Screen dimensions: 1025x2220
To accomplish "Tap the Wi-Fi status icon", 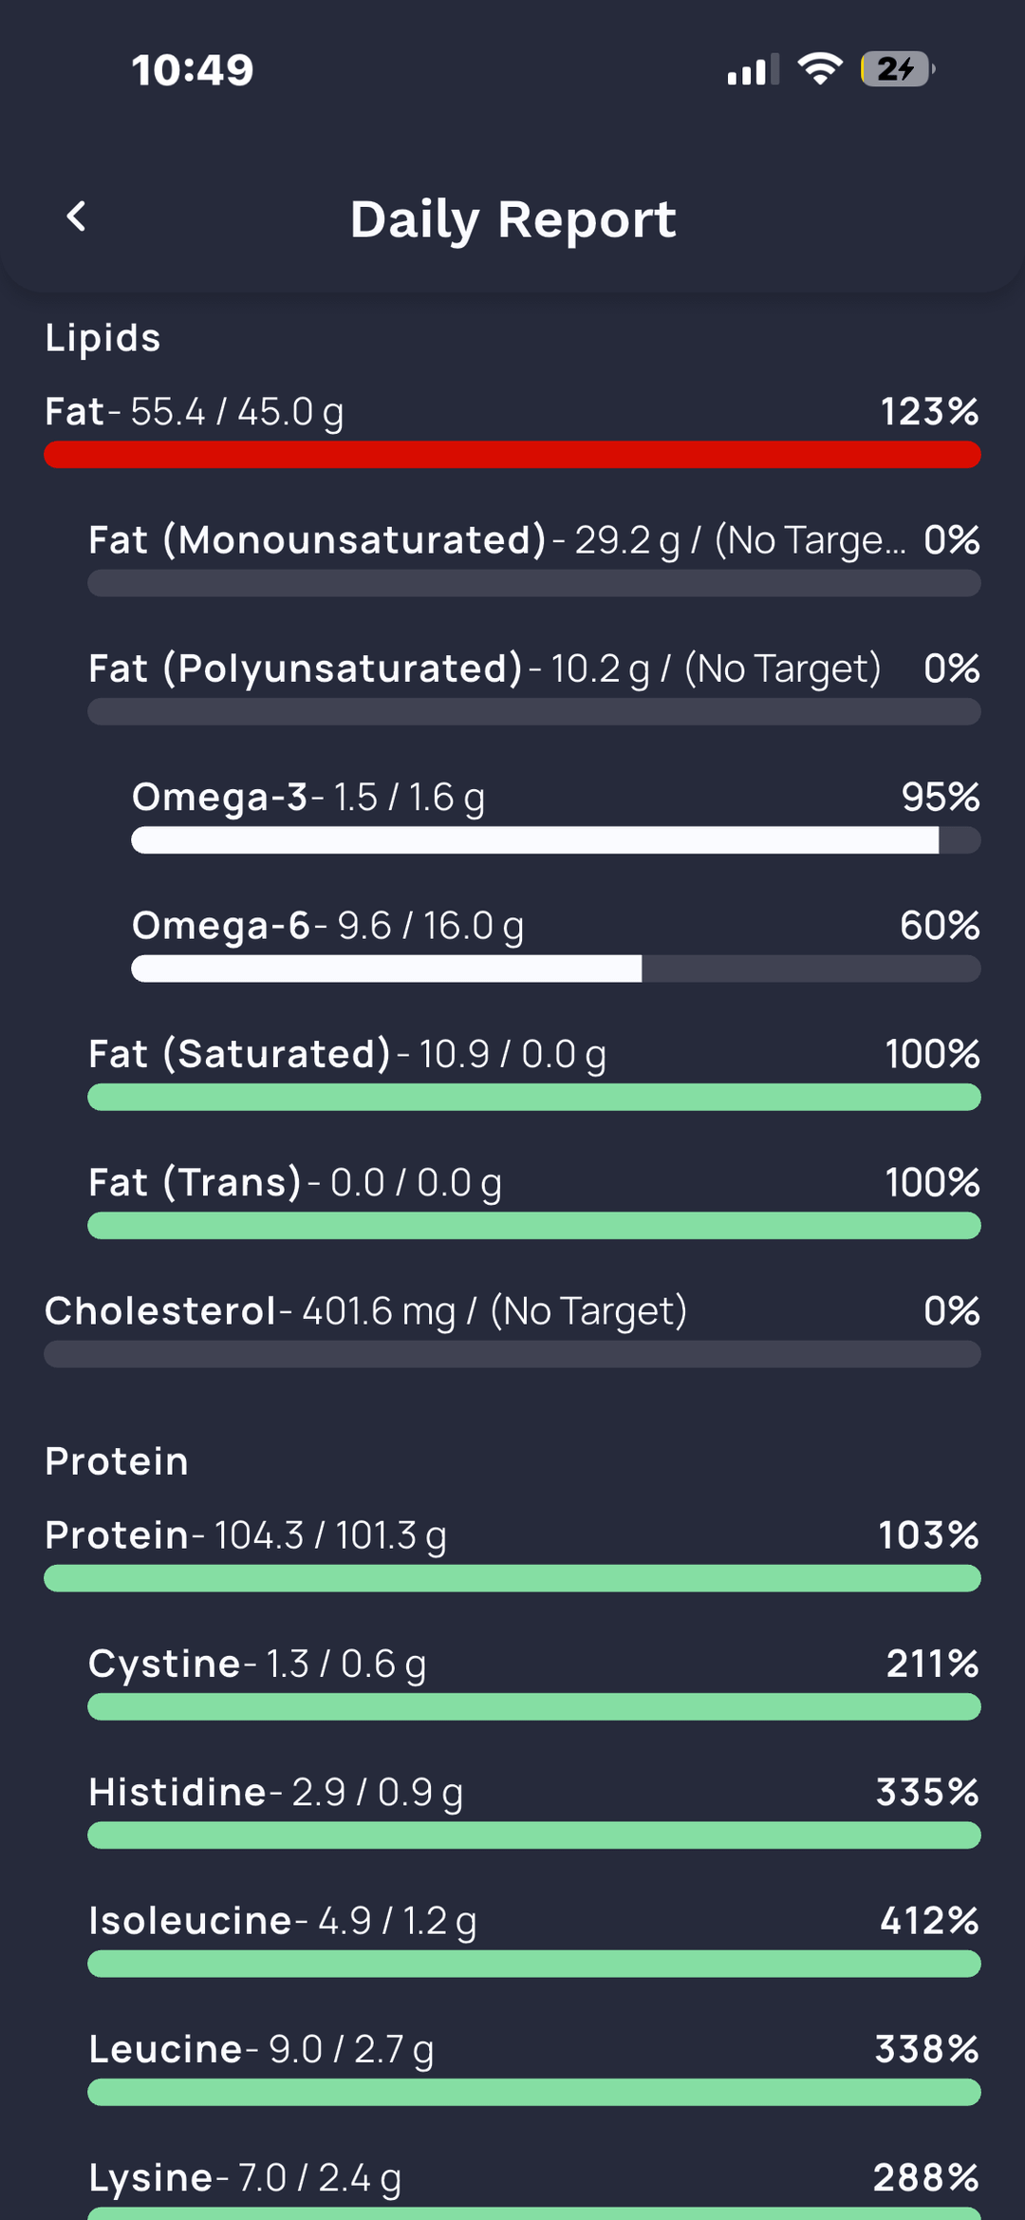I will coord(820,69).
